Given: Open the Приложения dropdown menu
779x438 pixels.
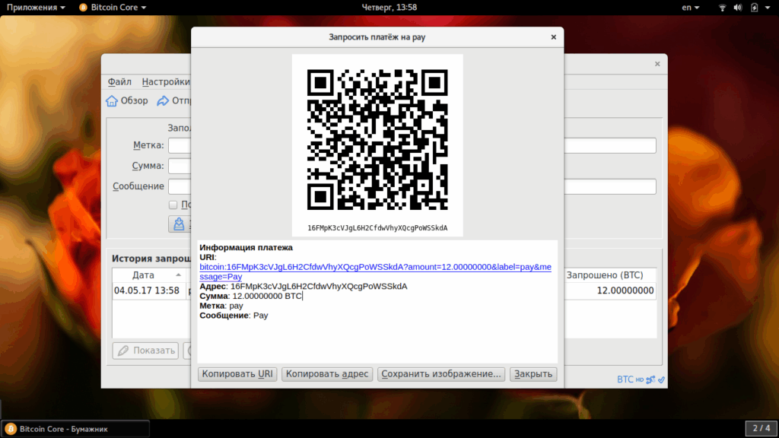Looking at the screenshot, I should [x=36, y=8].
